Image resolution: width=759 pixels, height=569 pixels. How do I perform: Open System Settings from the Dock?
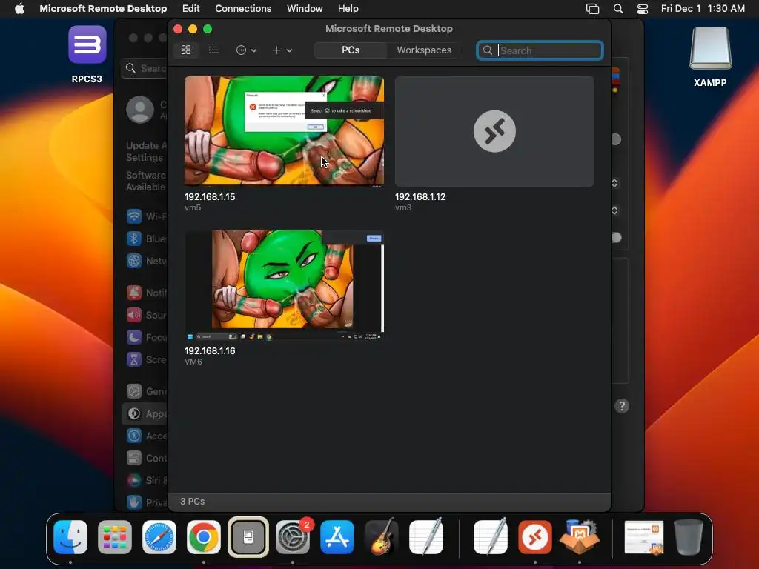293,537
